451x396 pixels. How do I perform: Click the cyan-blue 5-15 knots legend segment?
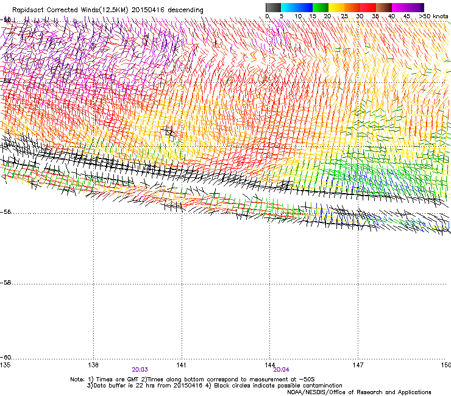click(x=297, y=7)
